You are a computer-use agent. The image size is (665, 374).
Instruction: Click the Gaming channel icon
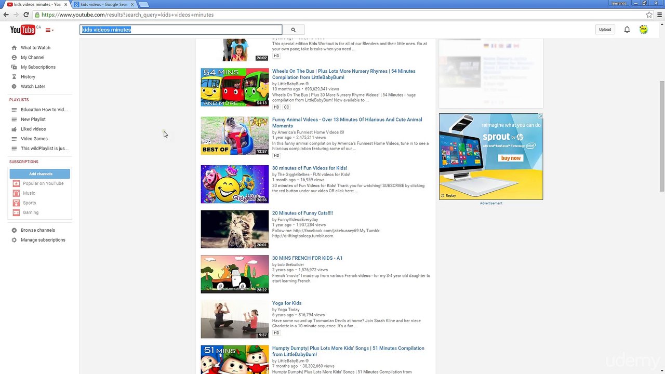pos(16,212)
